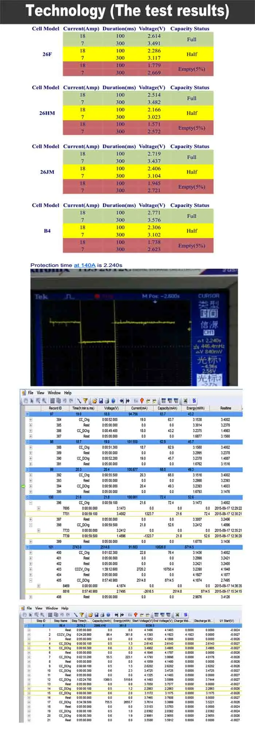
Task: Click the Print icon in the Step ID window toolbar
Action: 102,615
